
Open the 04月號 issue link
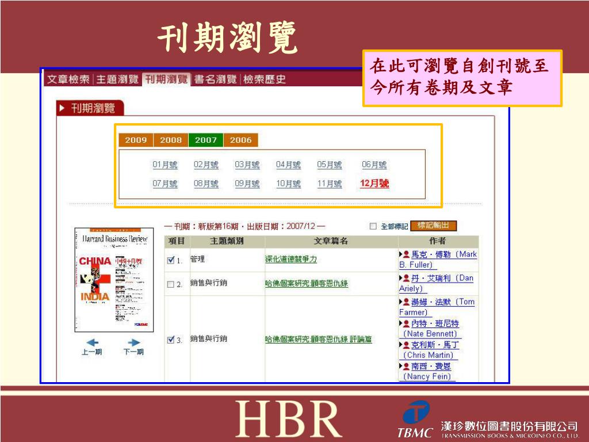(x=288, y=165)
